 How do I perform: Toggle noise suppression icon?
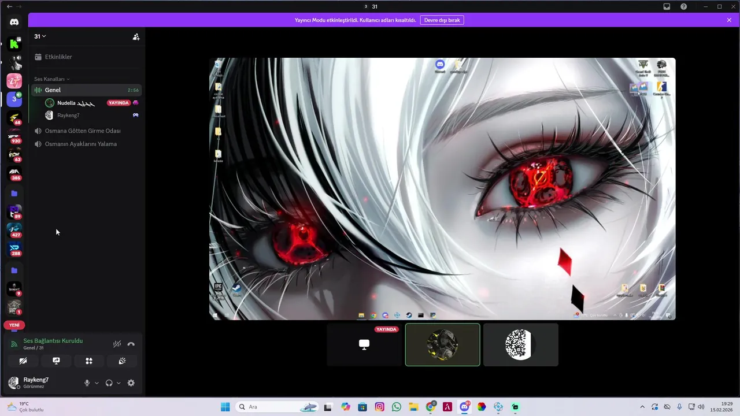(x=117, y=344)
